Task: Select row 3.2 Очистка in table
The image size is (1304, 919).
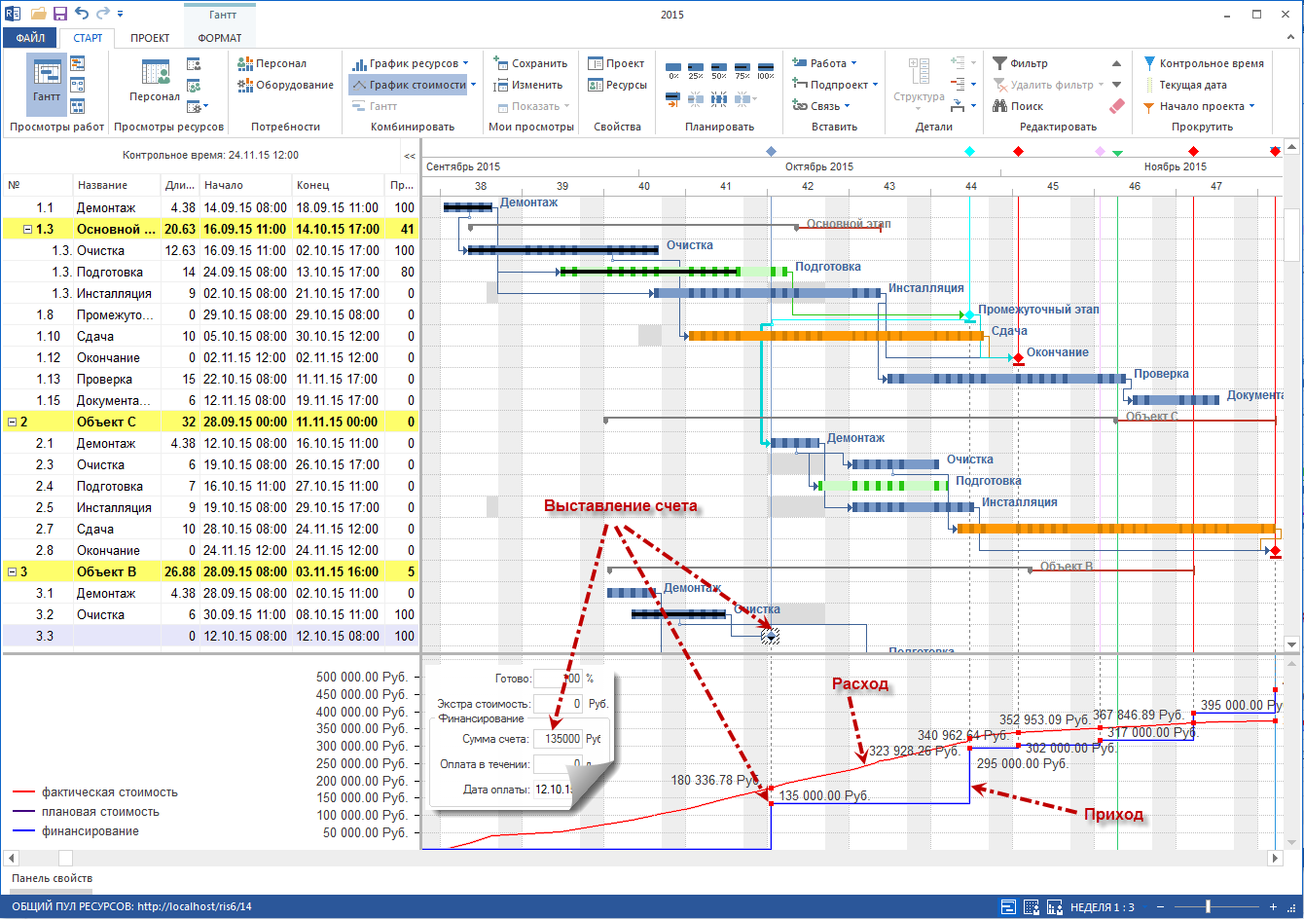Action: tap(210, 614)
